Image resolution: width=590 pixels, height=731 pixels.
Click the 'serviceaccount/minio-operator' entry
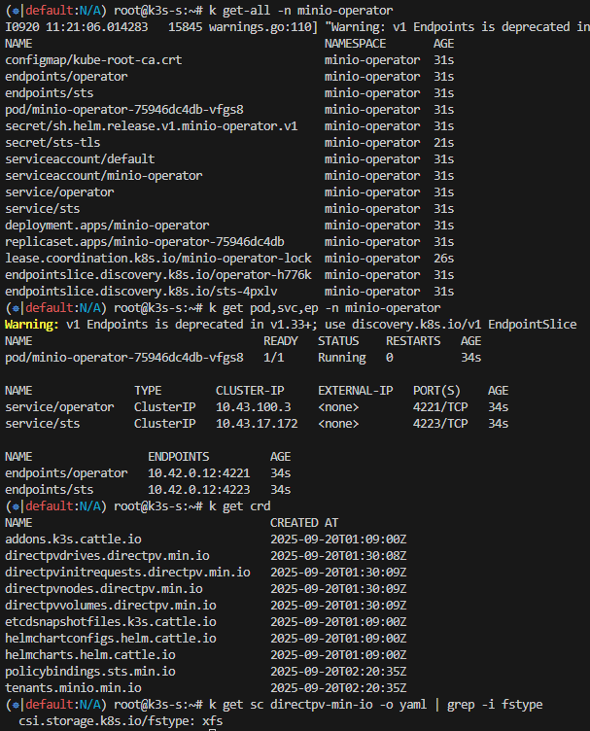103,176
